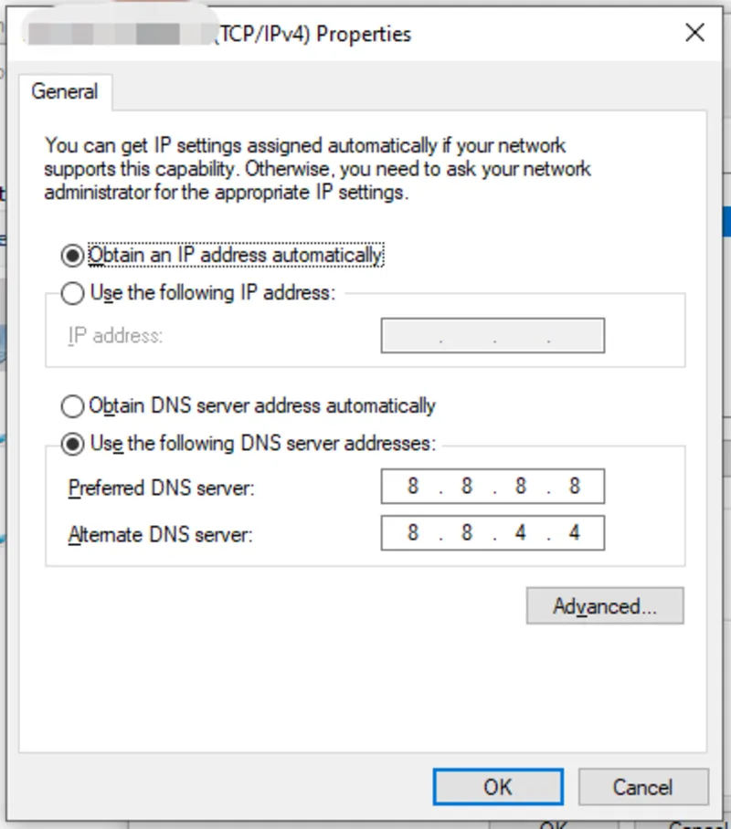The width and height of the screenshot is (731, 829).
Task: Click second octet of Preferred DNS server
Action: click(x=467, y=487)
